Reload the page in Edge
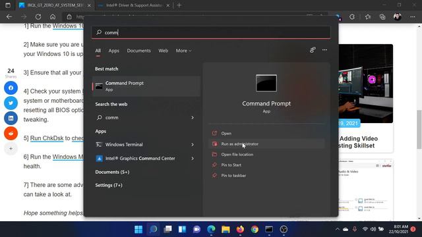This screenshot has width=422, height=237. 38,16
